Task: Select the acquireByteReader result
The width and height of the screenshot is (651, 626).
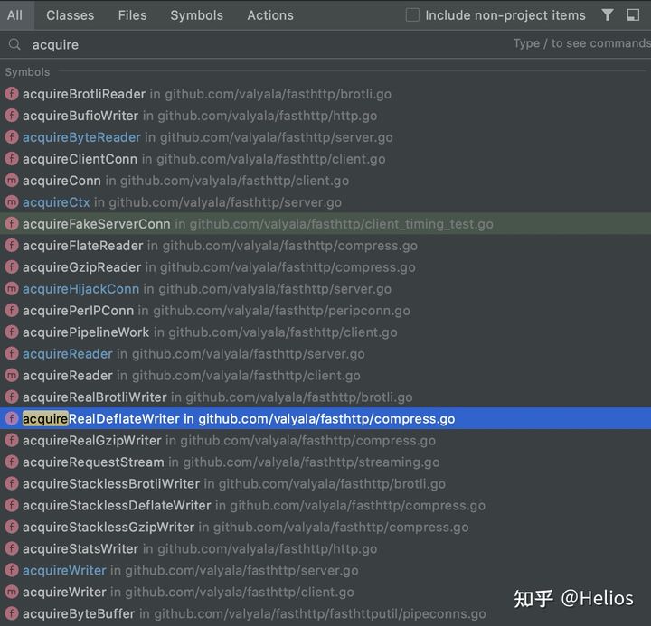Action: (x=325, y=137)
